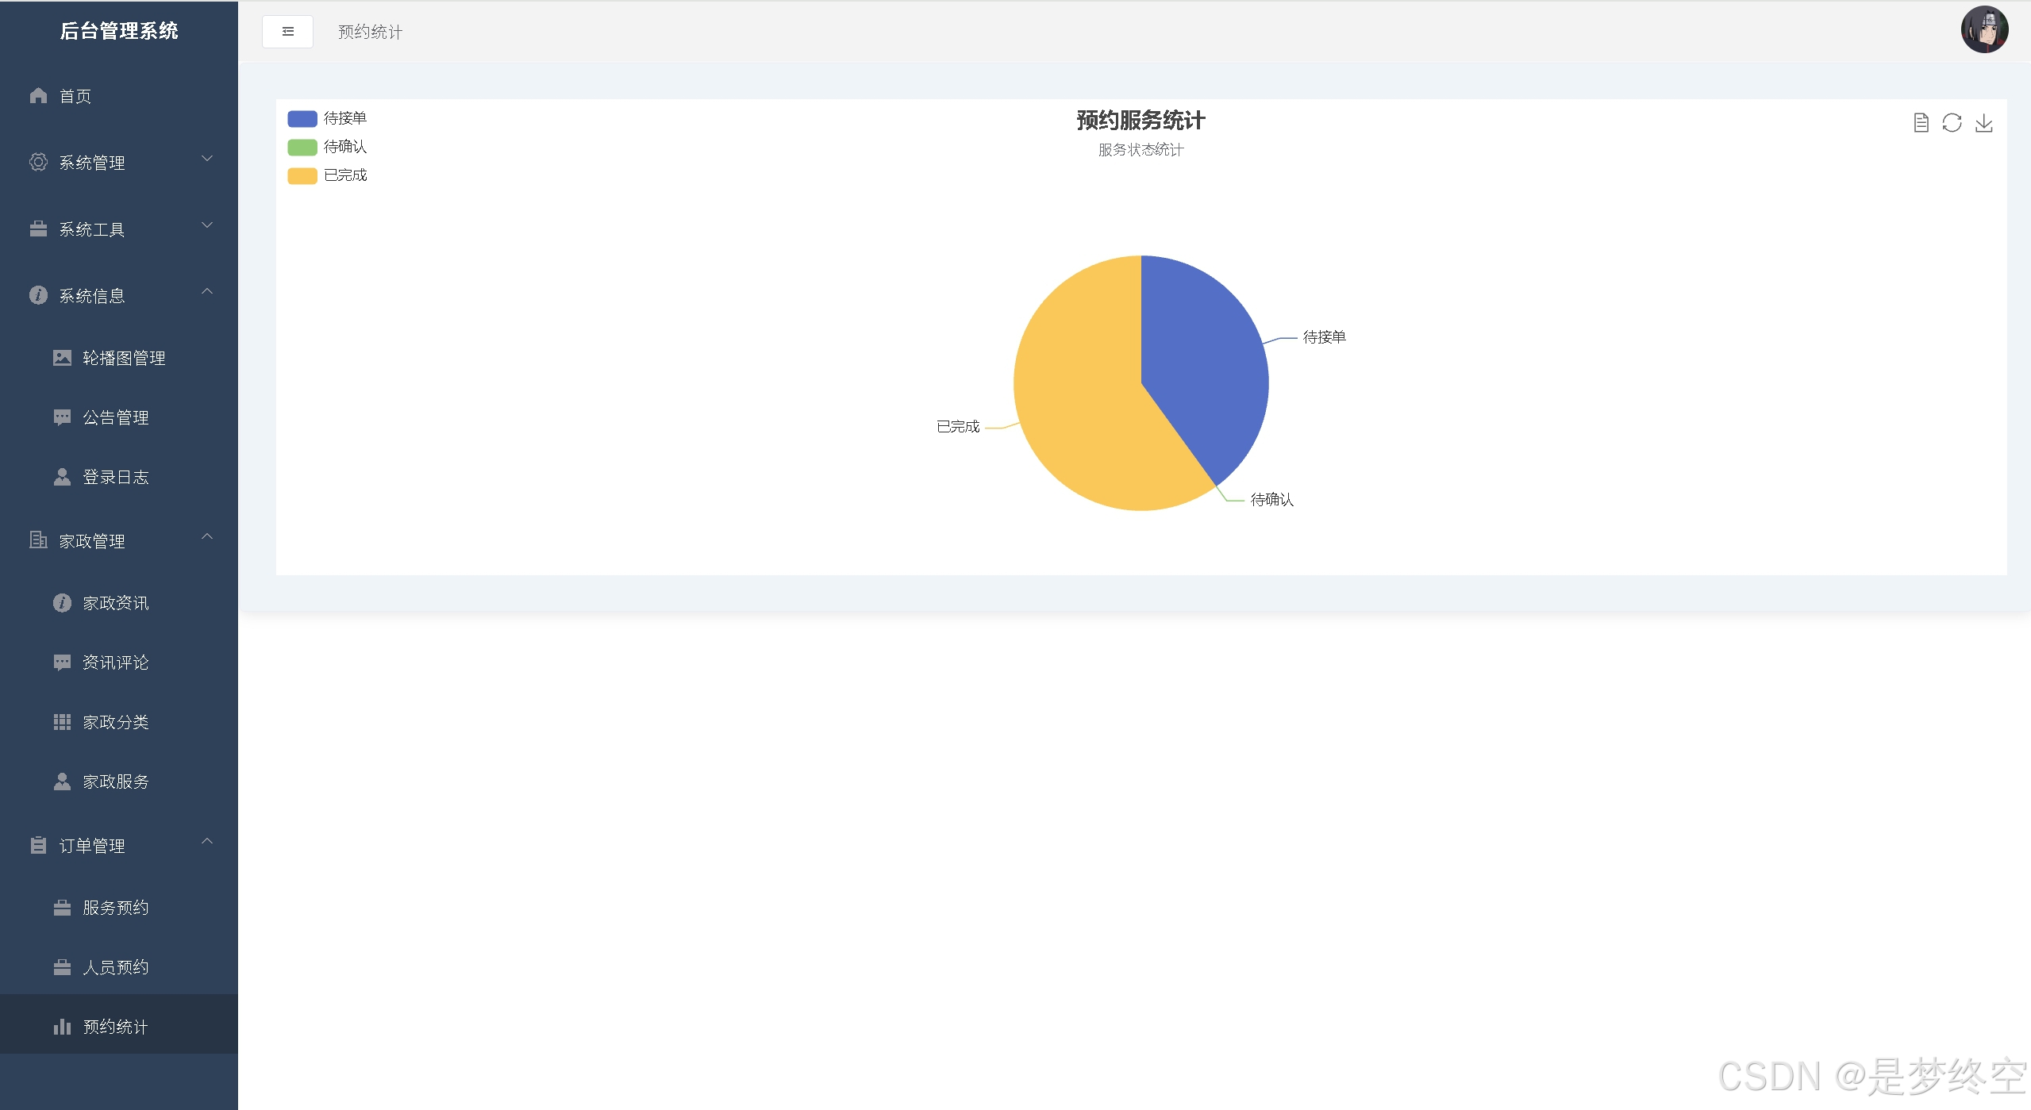
Task: Click the 人员预约 sidebar link
Action: click(116, 967)
